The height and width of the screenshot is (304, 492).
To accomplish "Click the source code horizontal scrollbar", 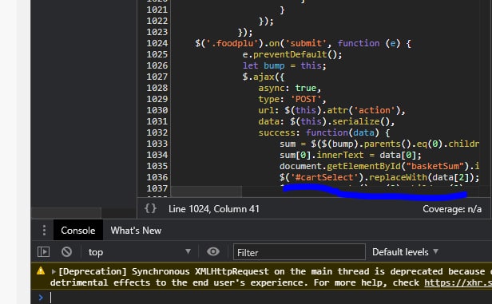I will click(x=206, y=191).
